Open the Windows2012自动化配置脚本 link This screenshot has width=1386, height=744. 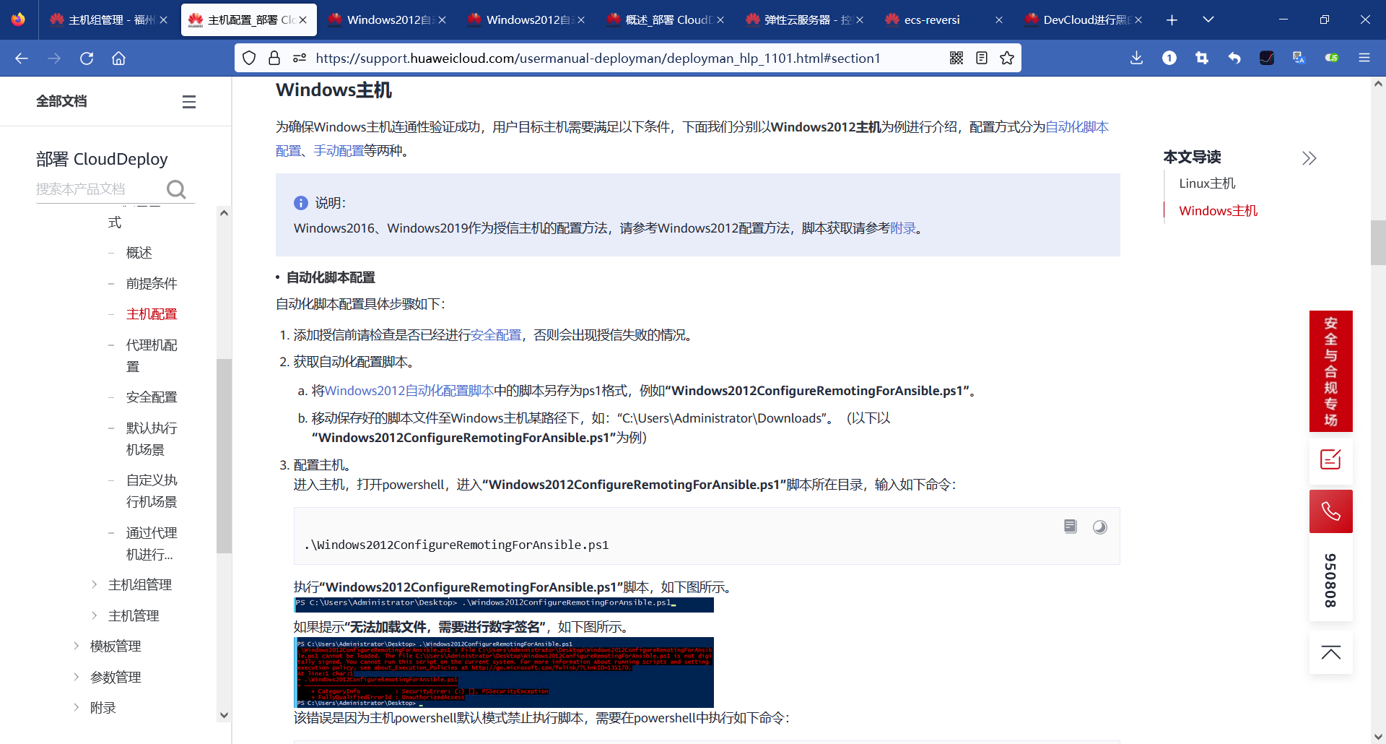click(x=409, y=390)
